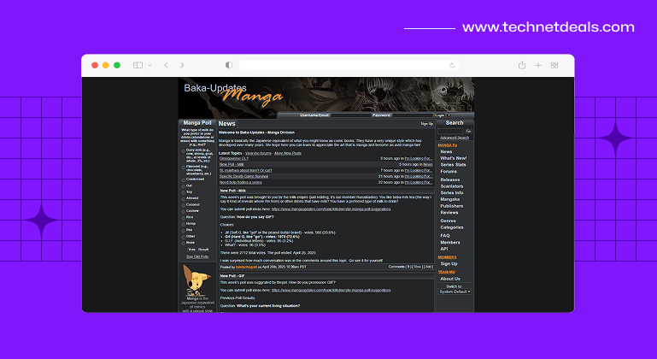Open Categories in the right menu

pos(452,227)
